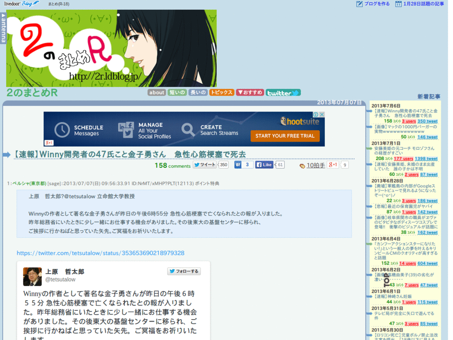Open the 158 comments link
453x340 pixels.
coord(173,166)
